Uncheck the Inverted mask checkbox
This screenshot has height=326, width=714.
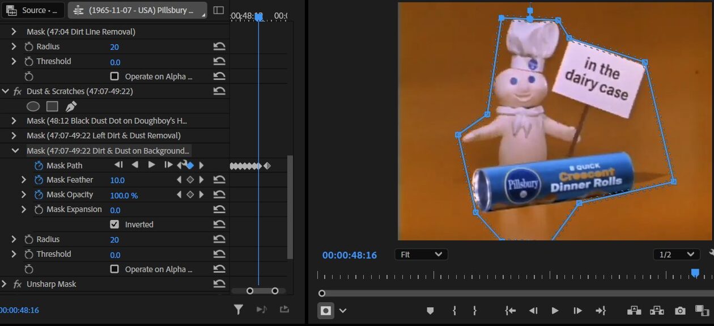tap(114, 225)
